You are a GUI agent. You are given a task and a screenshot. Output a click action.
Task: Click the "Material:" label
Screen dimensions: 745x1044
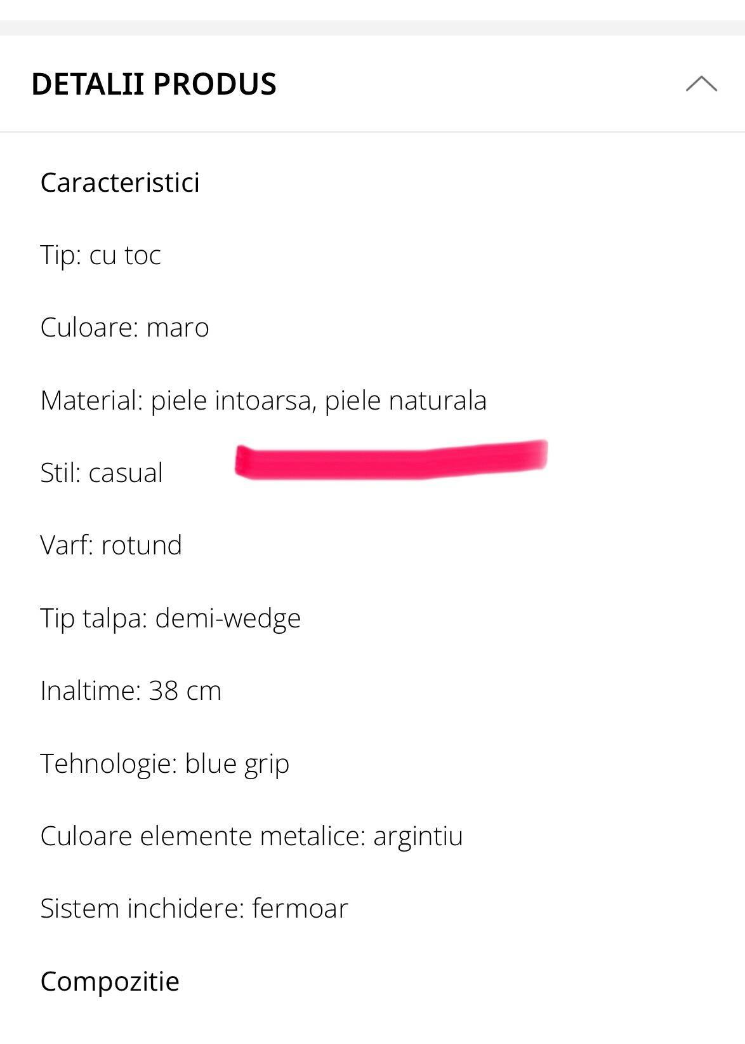click(x=92, y=401)
